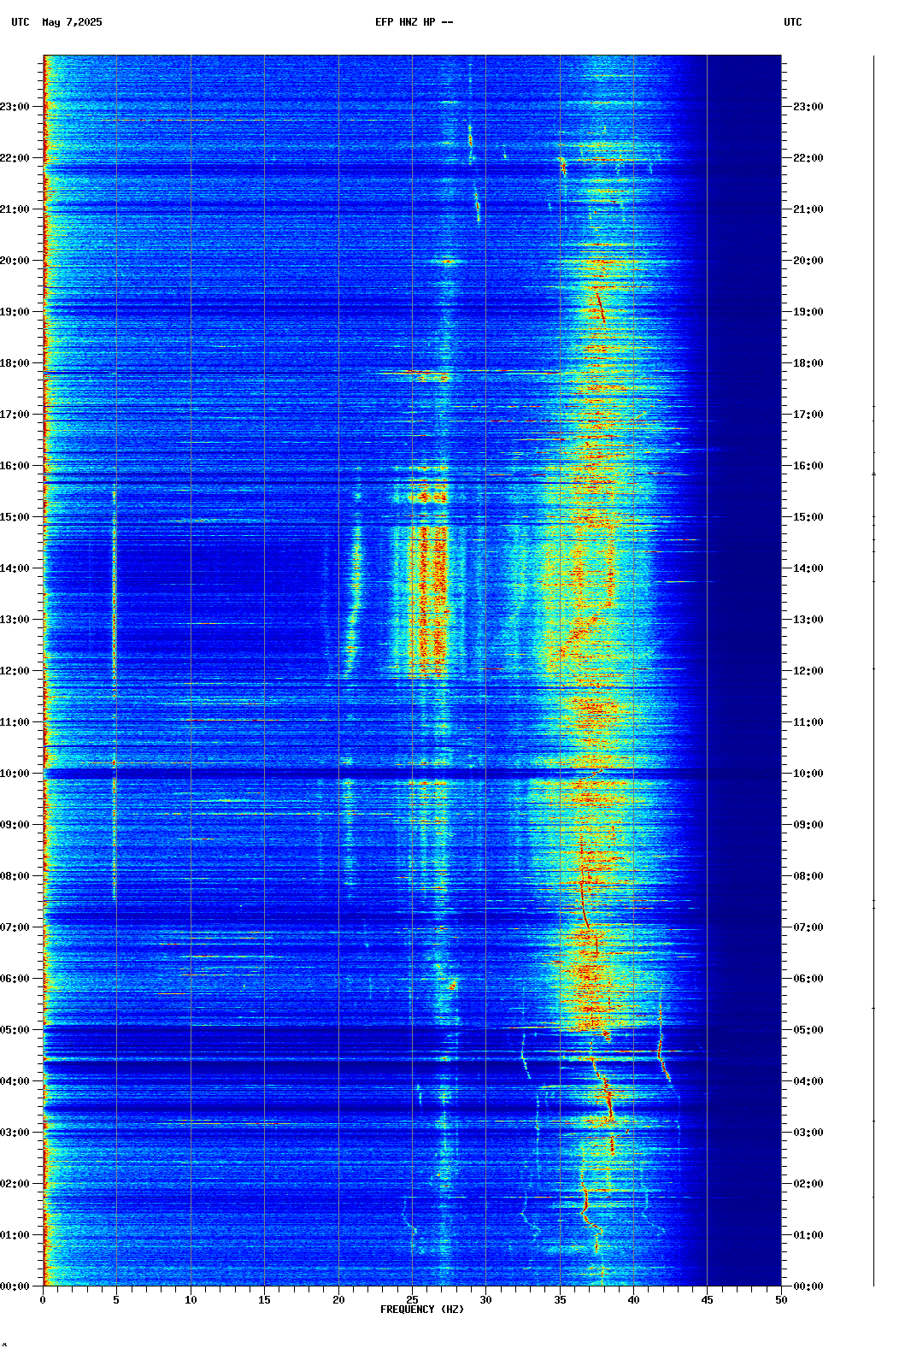
Task: Click the 04:00 label on right time axis
Action: 808,1081
